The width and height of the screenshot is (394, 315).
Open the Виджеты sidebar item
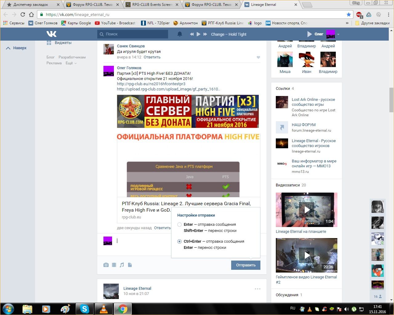coord(59,43)
